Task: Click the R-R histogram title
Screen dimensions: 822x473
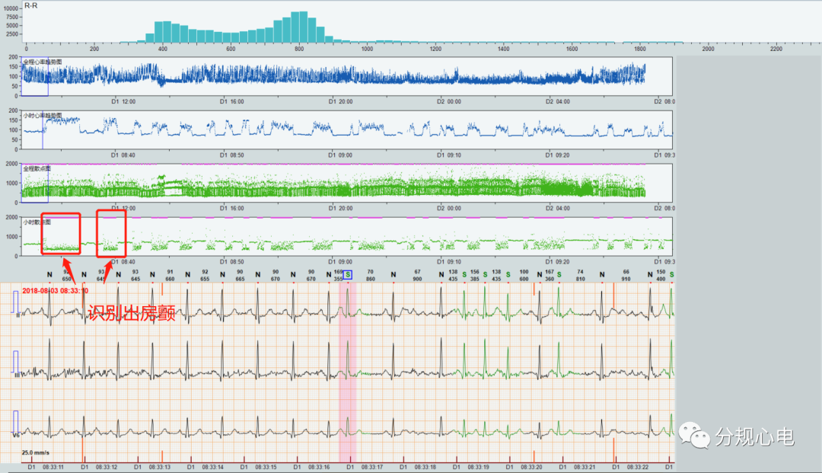Action: pos(31,6)
